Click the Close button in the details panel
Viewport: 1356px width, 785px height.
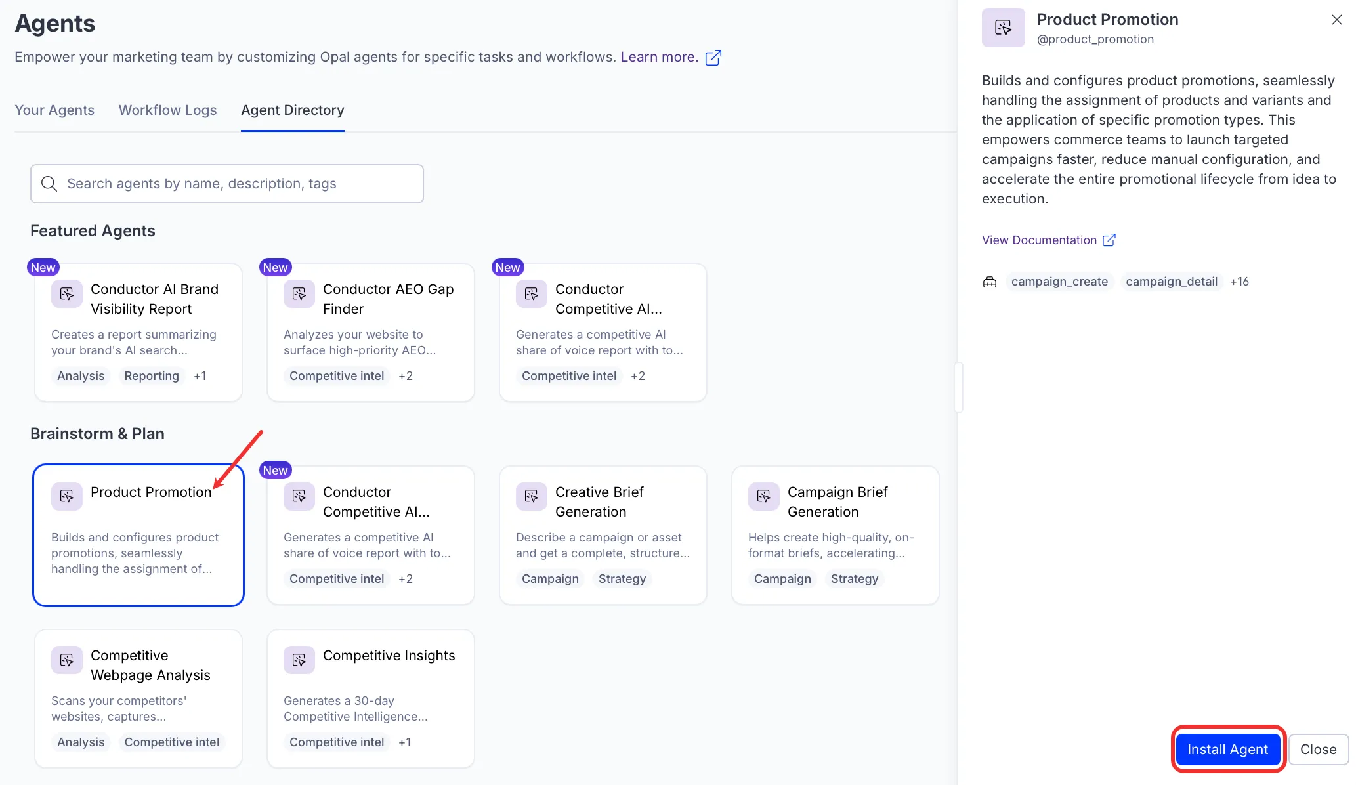click(1319, 750)
